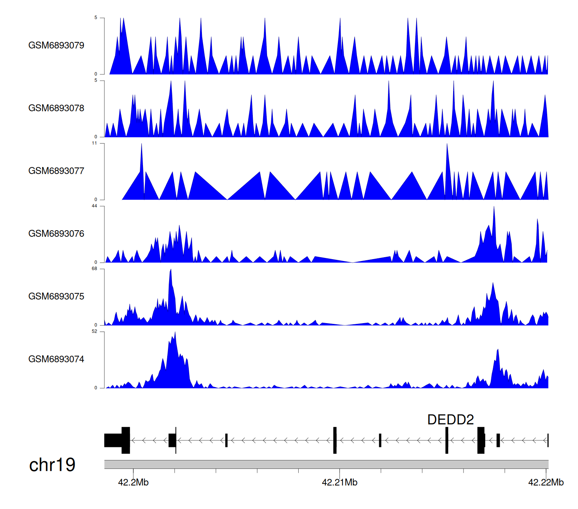Select the GSM6893076 track label
578x509 pixels.
coord(56,234)
